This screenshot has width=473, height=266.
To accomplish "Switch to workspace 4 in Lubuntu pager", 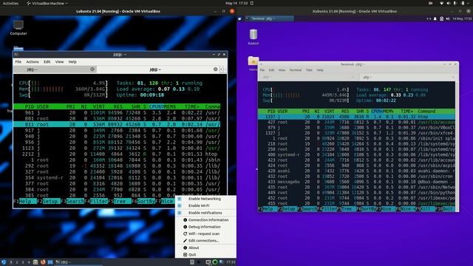I will click(29, 262).
